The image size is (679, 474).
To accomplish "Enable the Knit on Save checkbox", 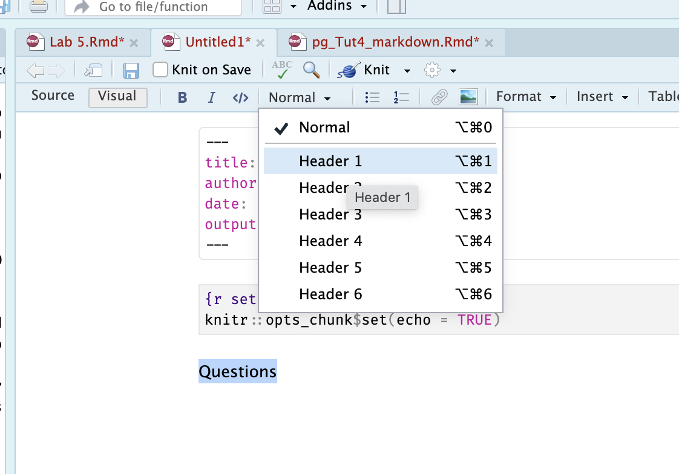I will click(160, 70).
